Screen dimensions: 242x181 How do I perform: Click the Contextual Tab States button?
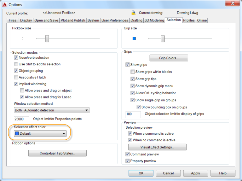[x=57, y=153]
